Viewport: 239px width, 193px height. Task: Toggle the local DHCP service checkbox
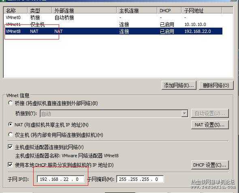[x=10, y=165]
